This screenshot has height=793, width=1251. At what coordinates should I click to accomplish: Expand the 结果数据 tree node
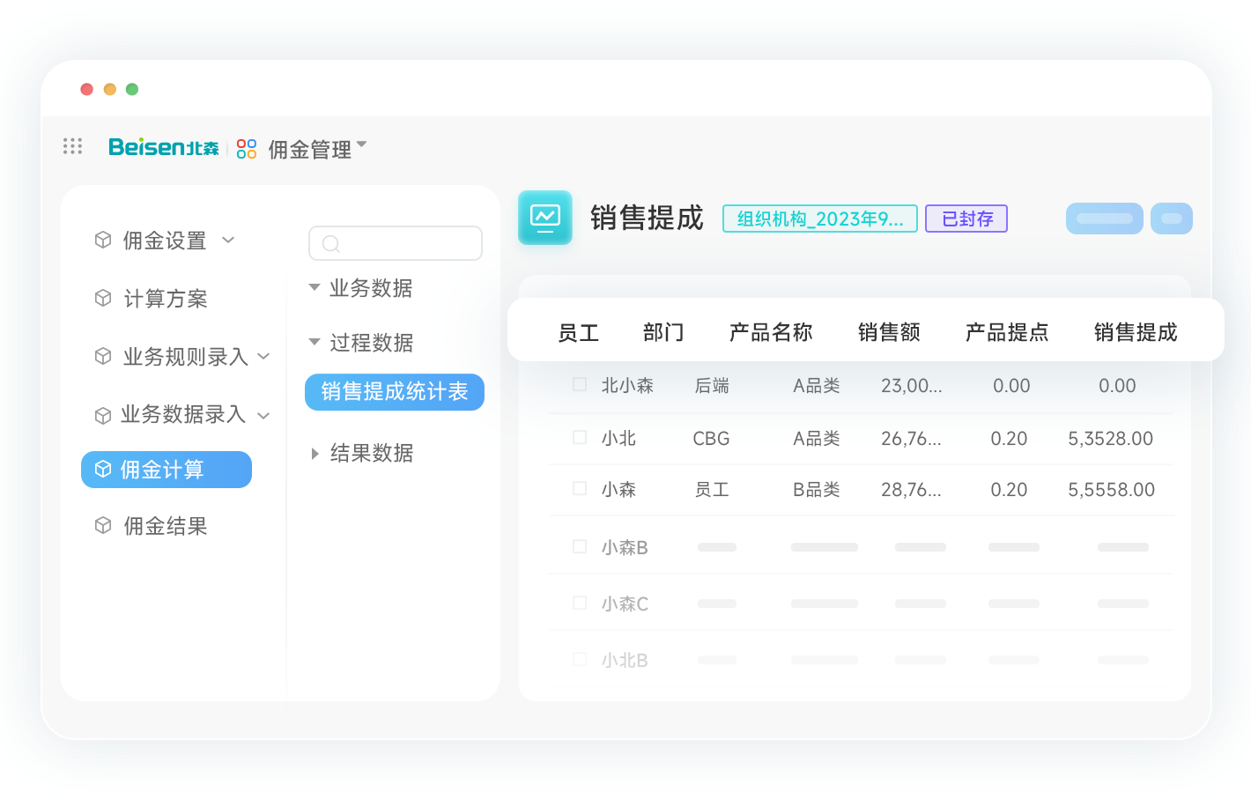click(x=316, y=453)
